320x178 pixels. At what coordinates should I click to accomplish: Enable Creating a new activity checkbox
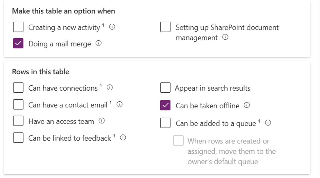pyautogui.click(x=18, y=27)
